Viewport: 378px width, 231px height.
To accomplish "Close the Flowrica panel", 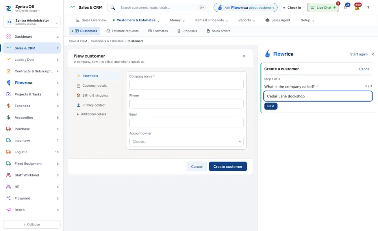I will (373, 54).
